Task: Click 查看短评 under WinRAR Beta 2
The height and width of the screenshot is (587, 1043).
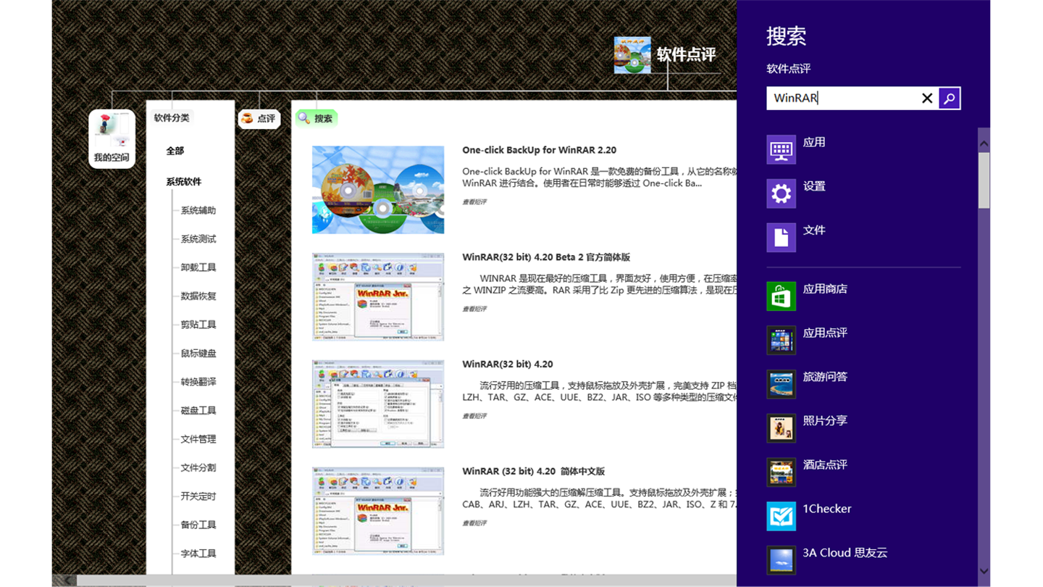Action: tap(474, 309)
